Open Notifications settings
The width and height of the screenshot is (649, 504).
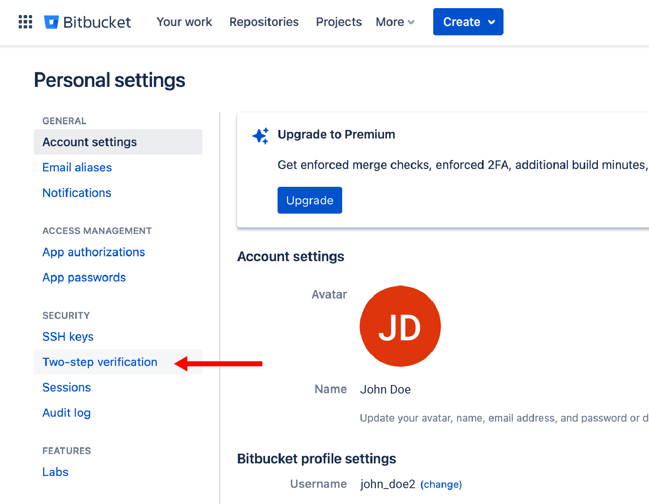coord(77,193)
